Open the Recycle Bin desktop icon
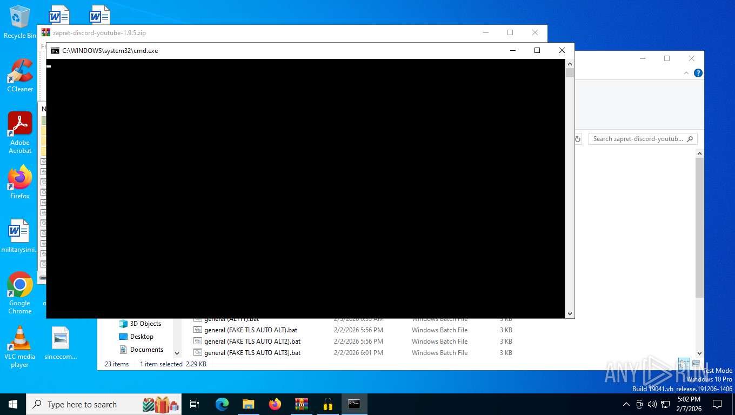This screenshot has height=415, width=735. coord(20,23)
